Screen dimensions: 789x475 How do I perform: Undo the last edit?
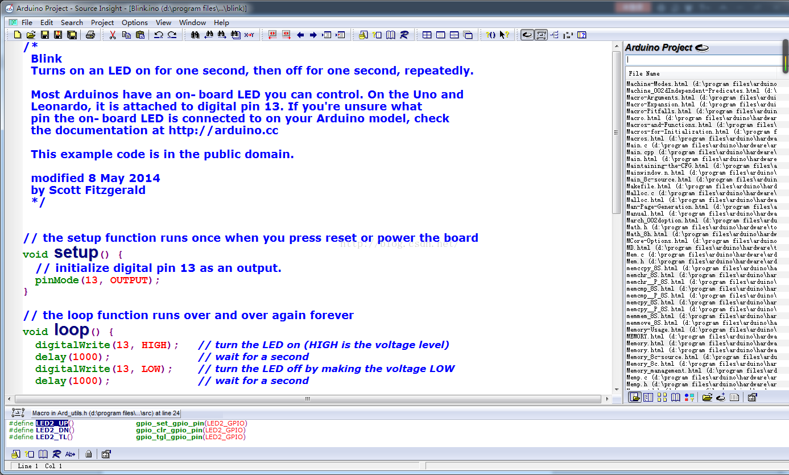[158, 35]
